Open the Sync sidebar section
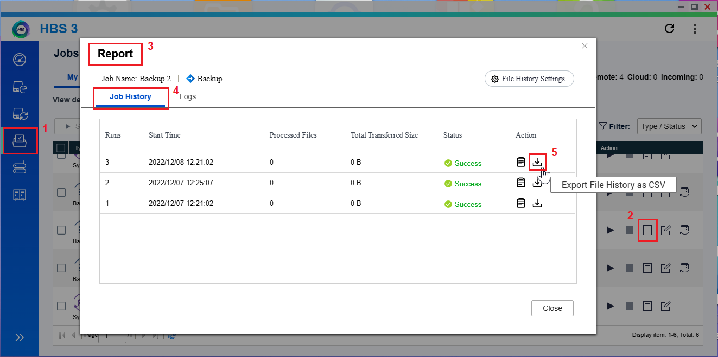The width and height of the screenshot is (718, 357). (x=20, y=114)
